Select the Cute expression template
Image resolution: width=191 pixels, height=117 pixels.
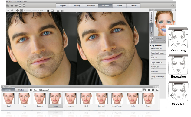[x=24, y=100]
